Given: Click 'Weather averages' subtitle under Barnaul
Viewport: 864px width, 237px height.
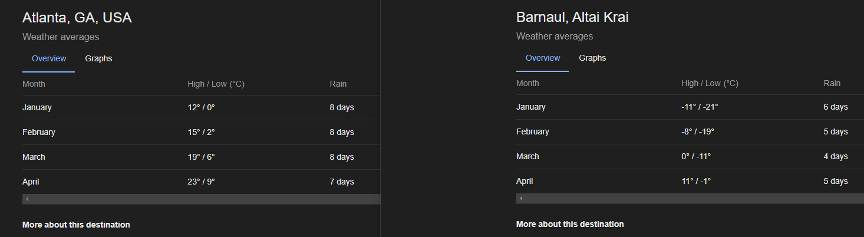Looking at the screenshot, I should [x=555, y=36].
